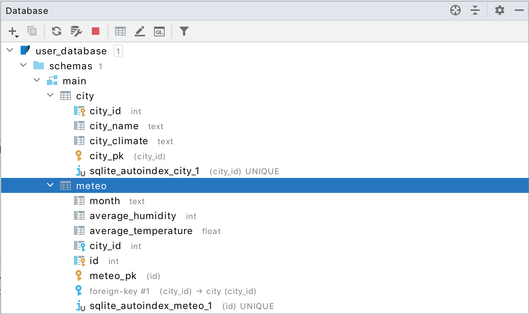Image resolution: width=529 pixels, height=315 pixels.
Task: Collapse all tree nodes via collapse icon
Action: (475, 10)
